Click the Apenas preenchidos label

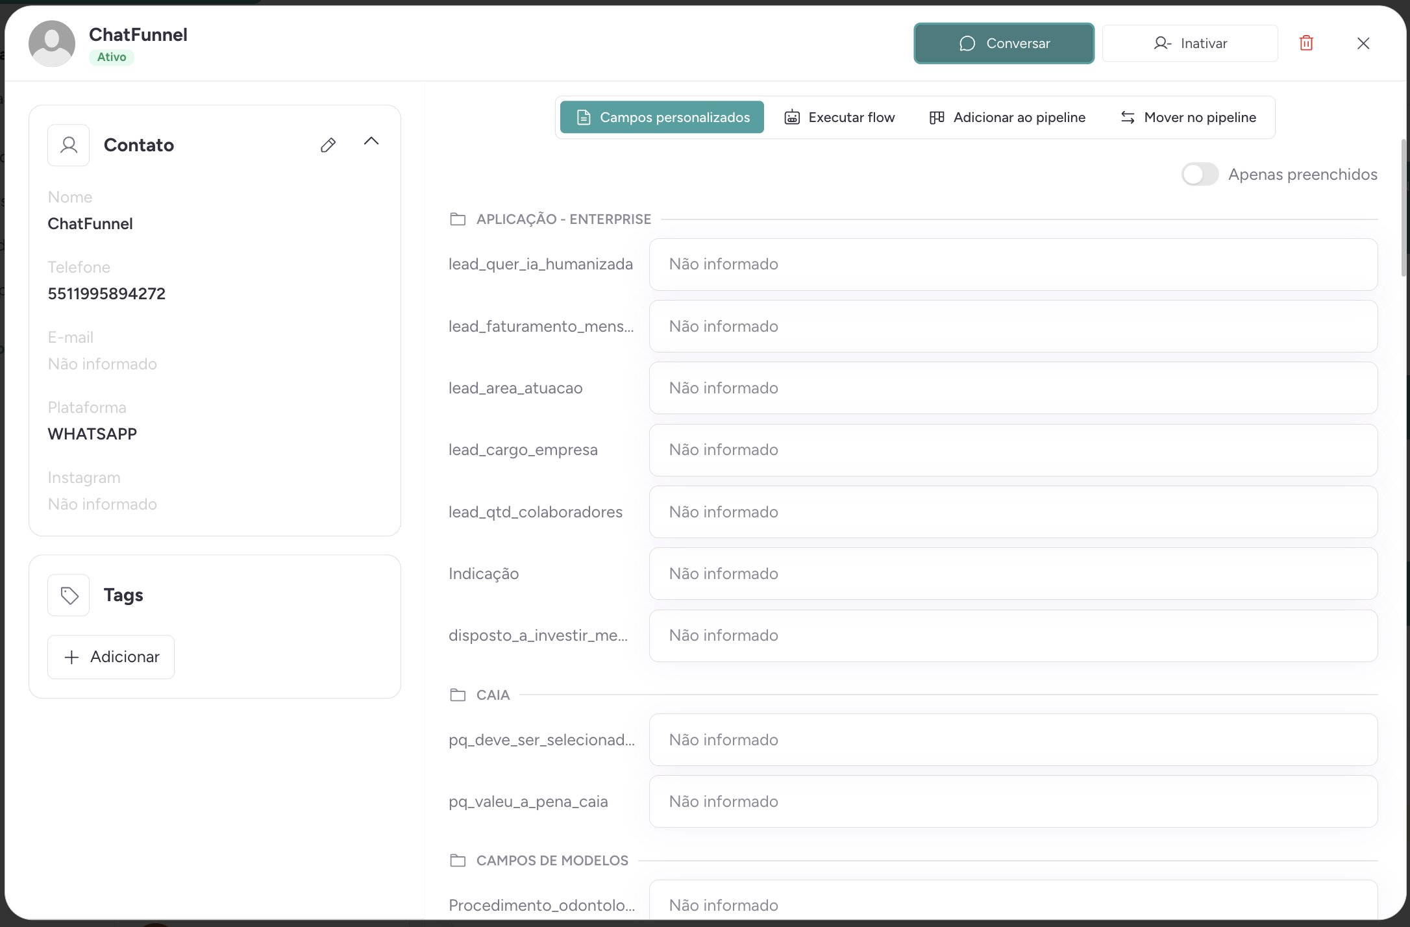(x=1303, y=175)
